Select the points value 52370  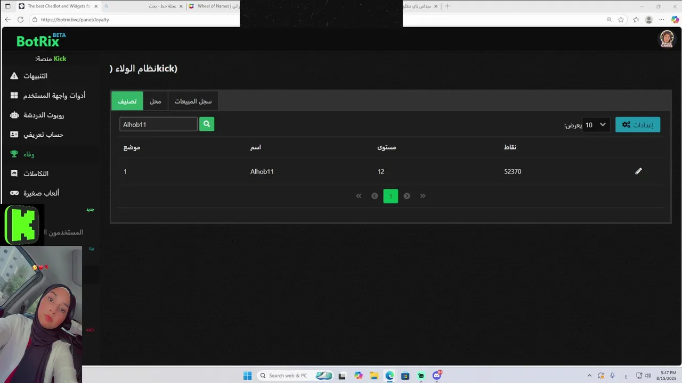click(x=513, y=171)
